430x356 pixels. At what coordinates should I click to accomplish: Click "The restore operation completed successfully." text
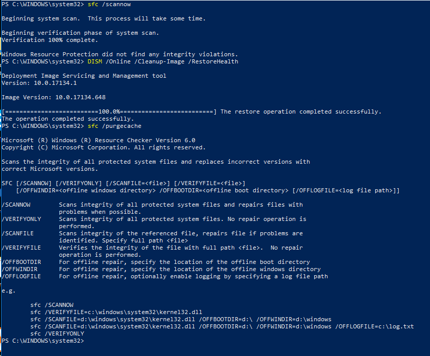point(301,112)
